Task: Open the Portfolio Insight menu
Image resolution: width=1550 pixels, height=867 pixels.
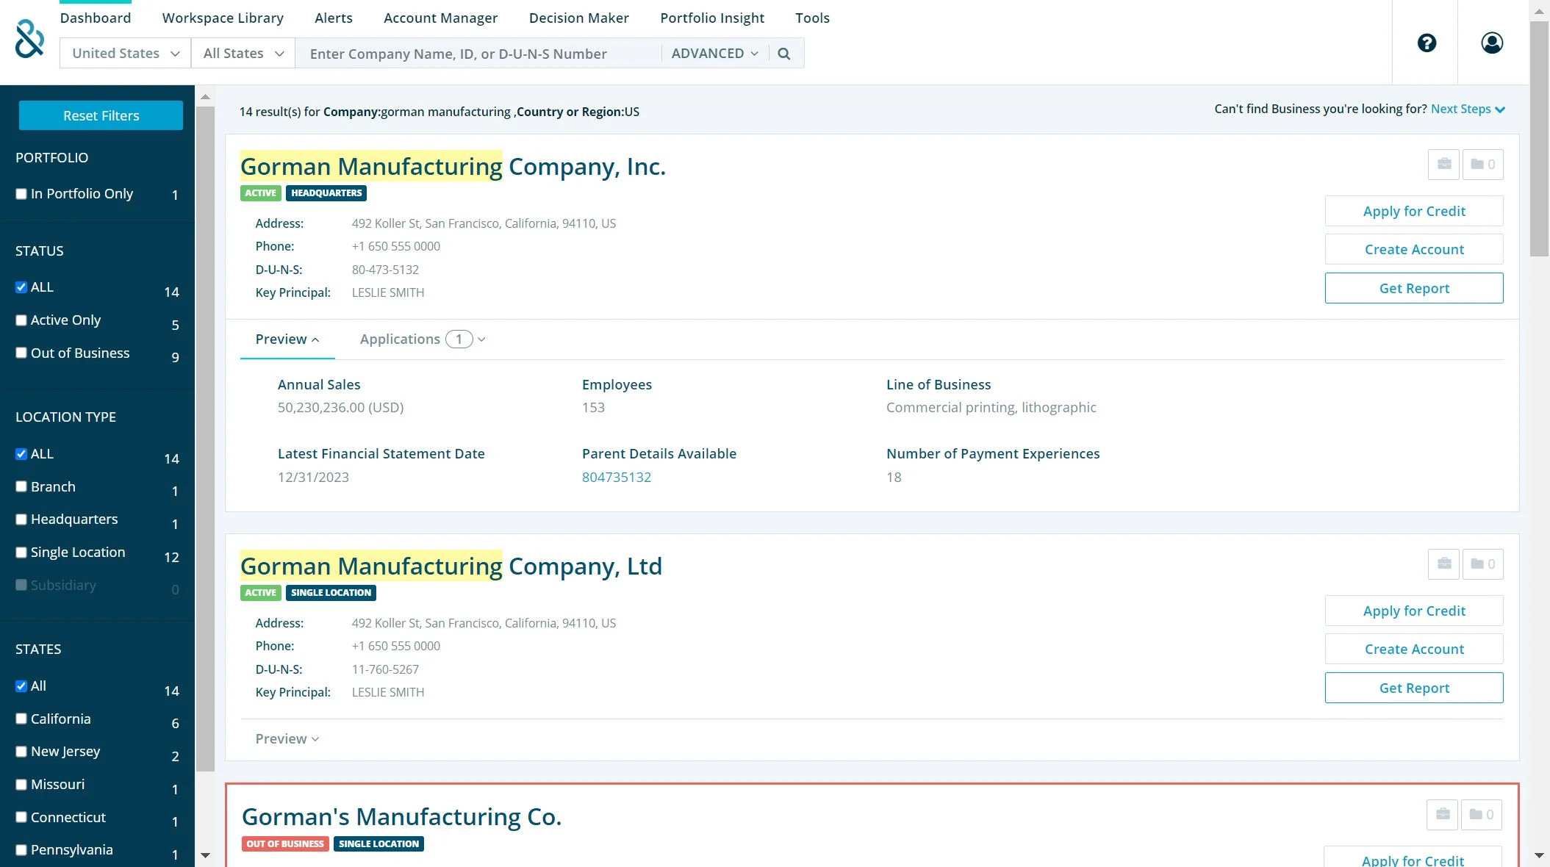Action: [x=712, y=18]
